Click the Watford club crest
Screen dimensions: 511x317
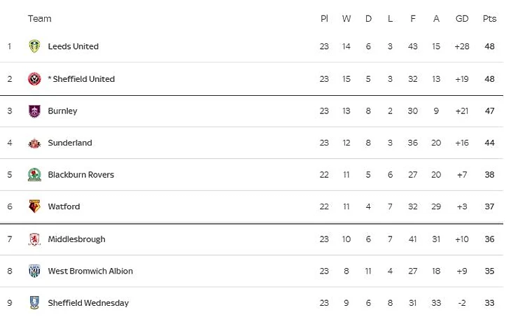coord(34,206)
